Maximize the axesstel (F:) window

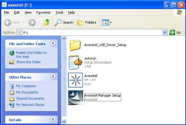[174, 5]
